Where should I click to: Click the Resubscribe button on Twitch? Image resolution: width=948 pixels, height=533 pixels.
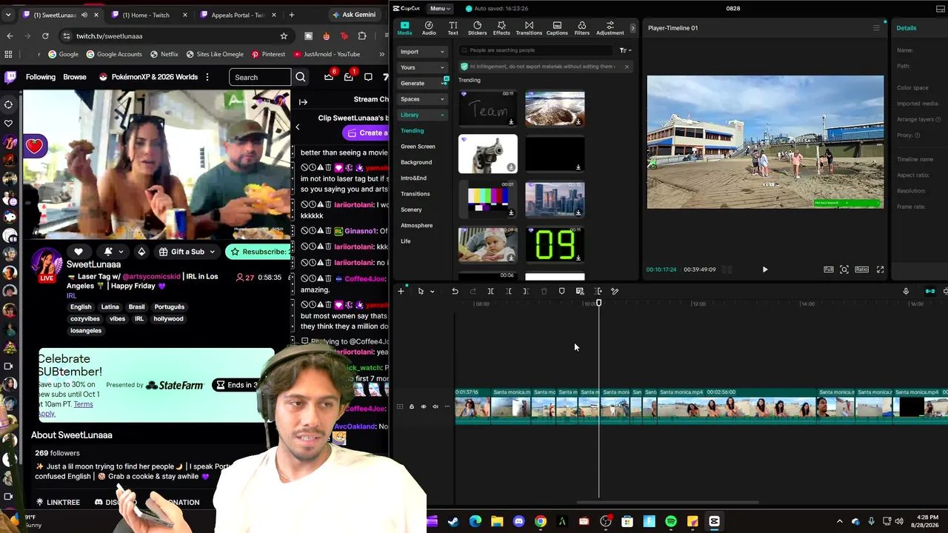pos(258,252)
